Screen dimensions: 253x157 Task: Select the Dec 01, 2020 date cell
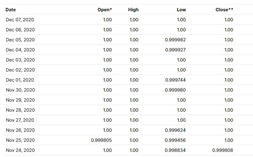pos(20,80)
